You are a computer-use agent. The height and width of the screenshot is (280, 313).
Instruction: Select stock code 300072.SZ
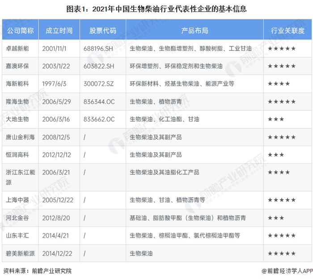(99, 84)
